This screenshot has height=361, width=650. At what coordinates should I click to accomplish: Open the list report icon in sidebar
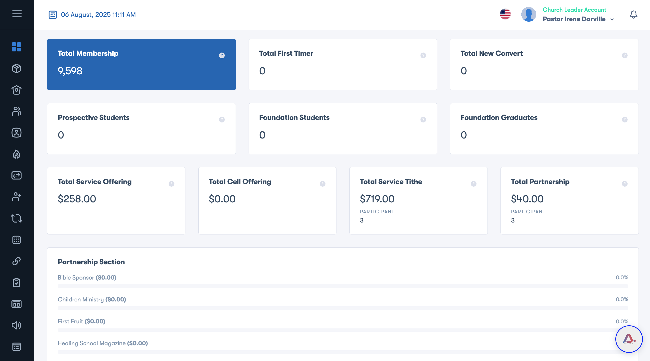[x=17, y=347]
